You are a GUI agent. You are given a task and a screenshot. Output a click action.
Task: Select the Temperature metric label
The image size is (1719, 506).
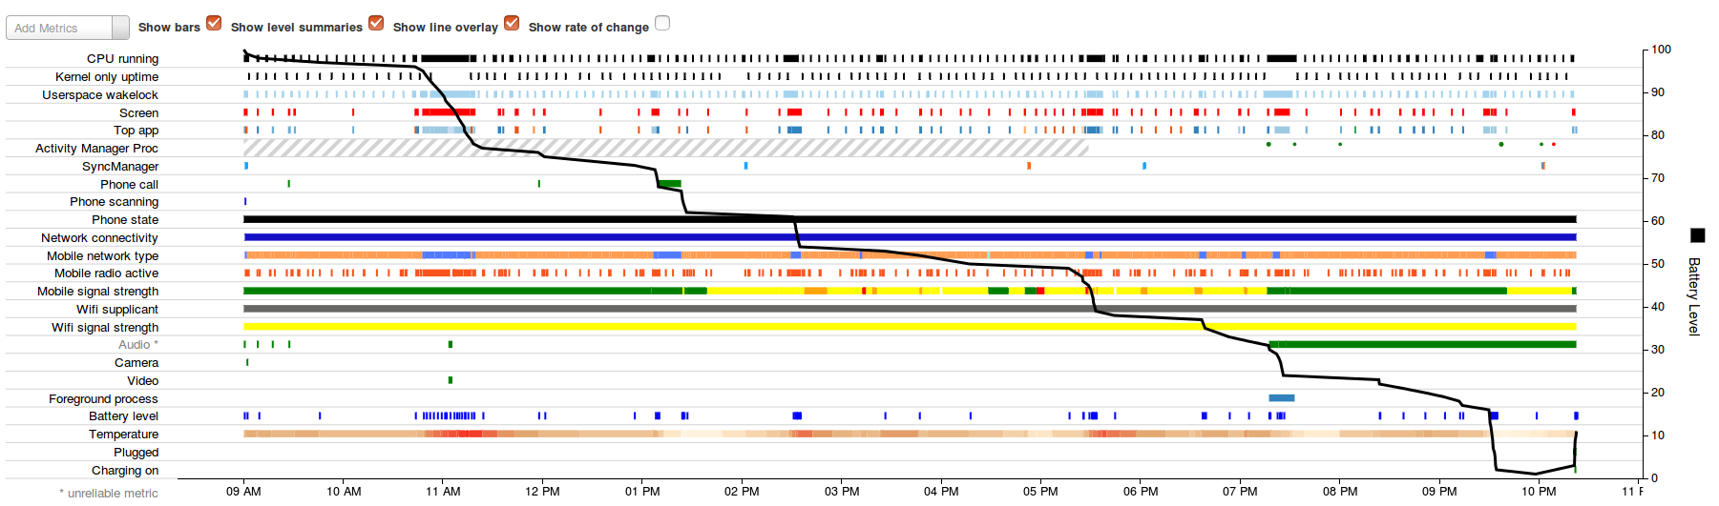(x=123, y=435)
